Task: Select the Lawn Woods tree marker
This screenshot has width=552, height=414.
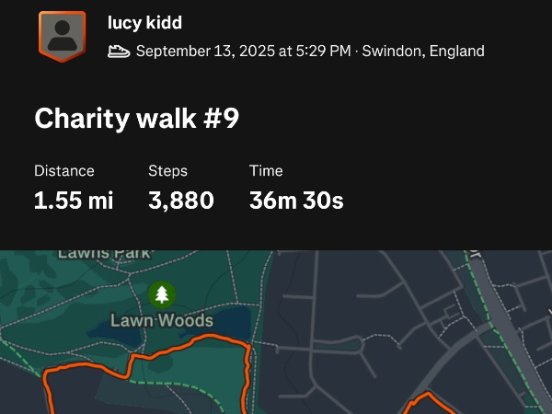Action: coord(162,294)
